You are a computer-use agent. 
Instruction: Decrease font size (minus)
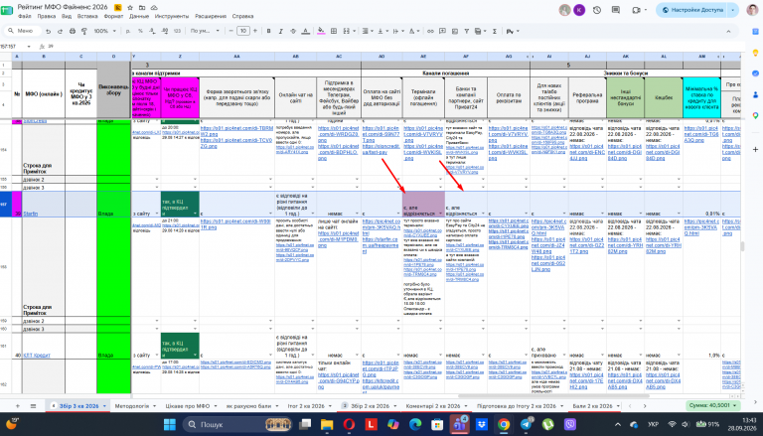coord(231,31)
